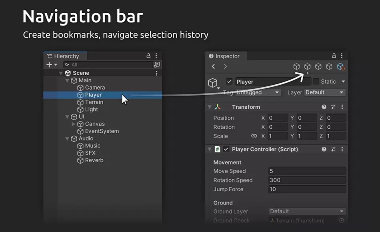Click the script bookmark icon in navigation bar
This screenshot has width=380, height=232.
(x=340, y=67)
